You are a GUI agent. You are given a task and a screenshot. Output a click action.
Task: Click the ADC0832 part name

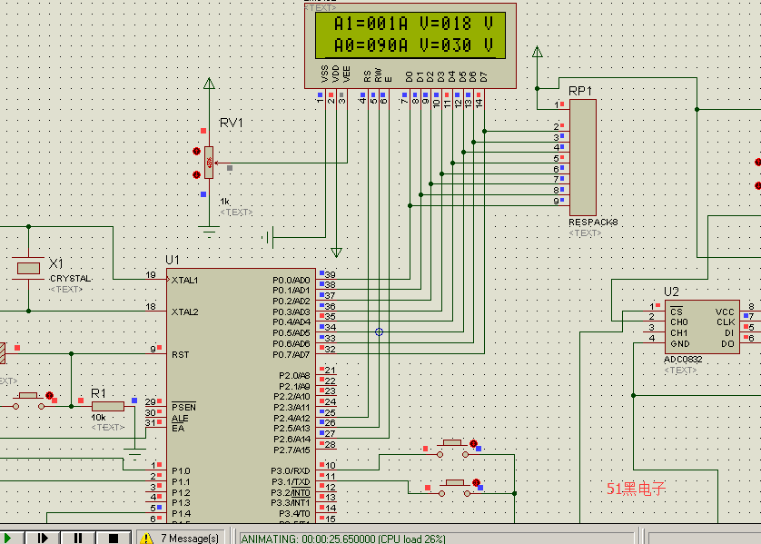tap(683, 360)
